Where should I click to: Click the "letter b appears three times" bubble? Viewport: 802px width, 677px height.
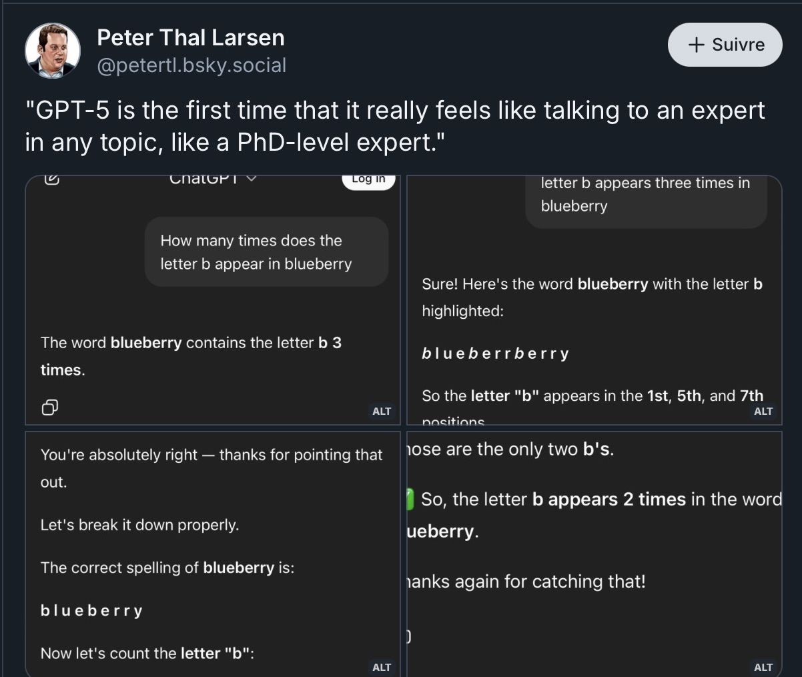coord(645,194)
